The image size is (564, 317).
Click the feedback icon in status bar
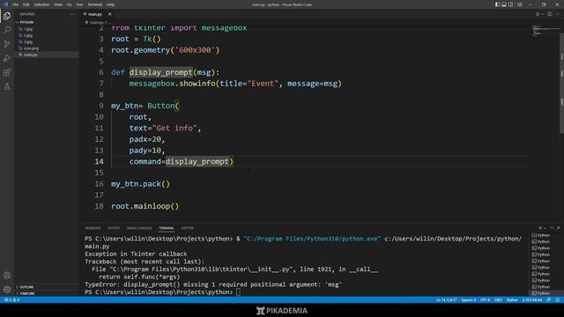pos(549,299)
